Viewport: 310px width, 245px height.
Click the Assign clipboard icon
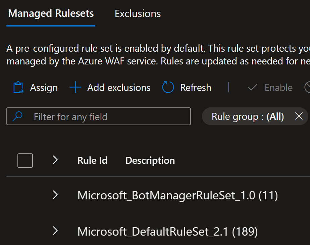[x=18, y=87]
